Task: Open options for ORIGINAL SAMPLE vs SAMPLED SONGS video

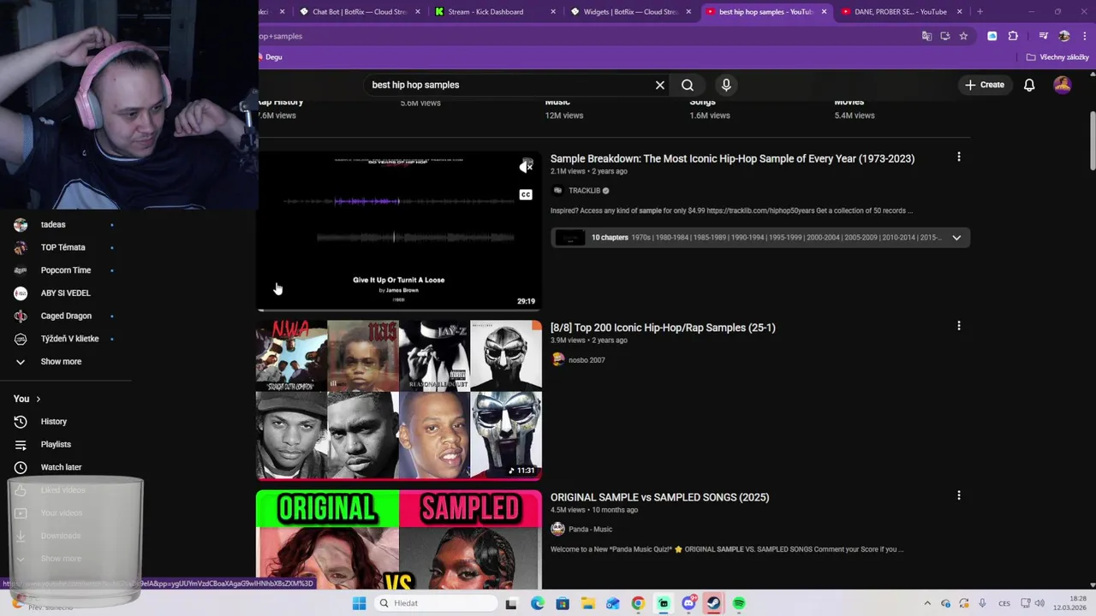Action: coord(958,495)
